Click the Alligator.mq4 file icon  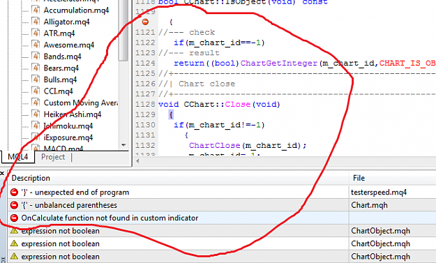pos(36,21)
